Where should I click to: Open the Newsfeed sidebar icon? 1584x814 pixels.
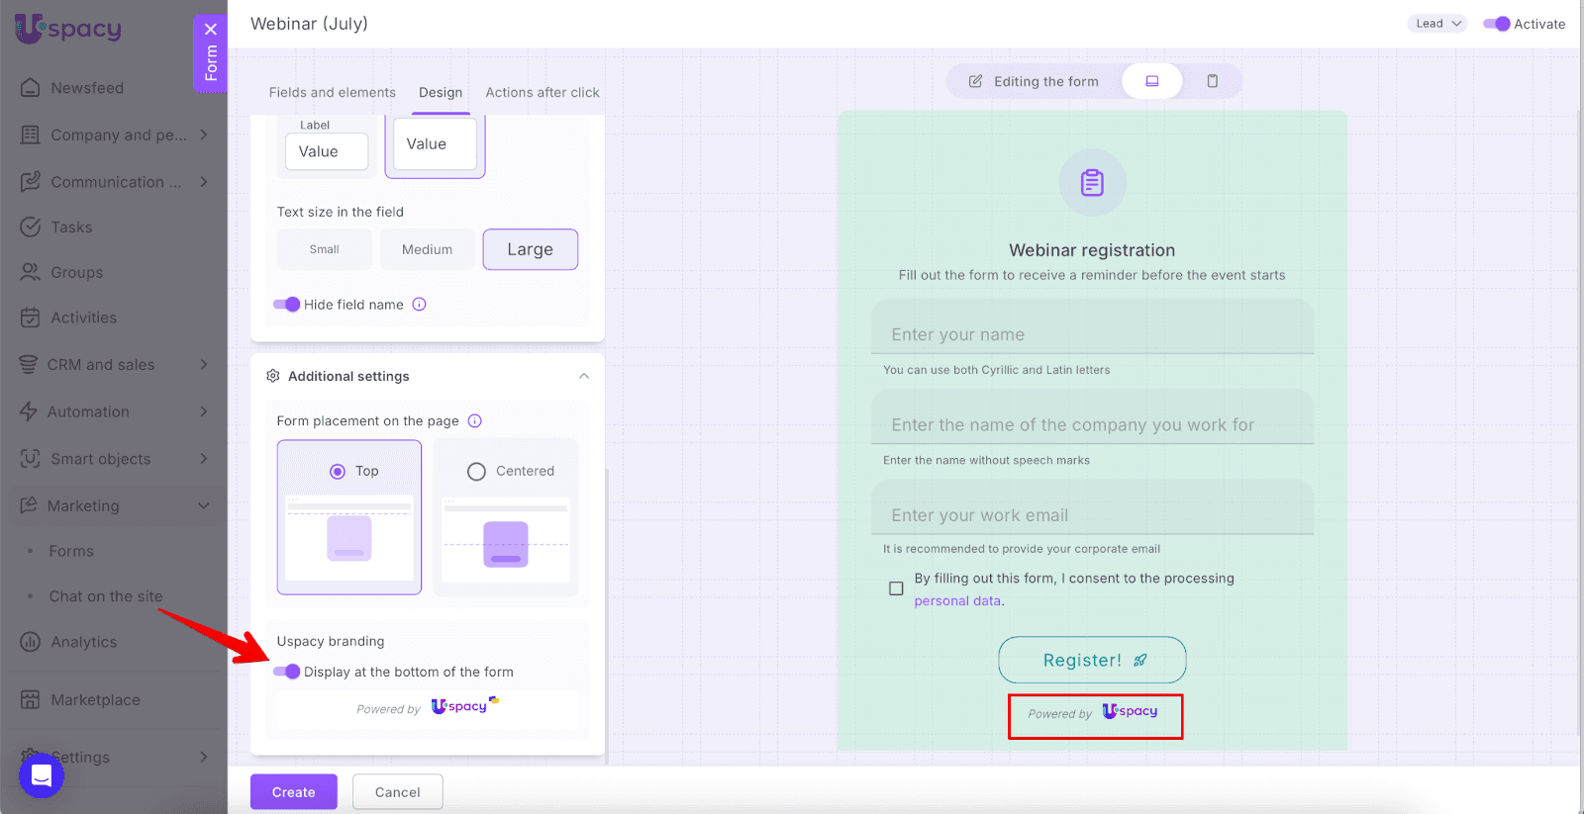(31, 88)
